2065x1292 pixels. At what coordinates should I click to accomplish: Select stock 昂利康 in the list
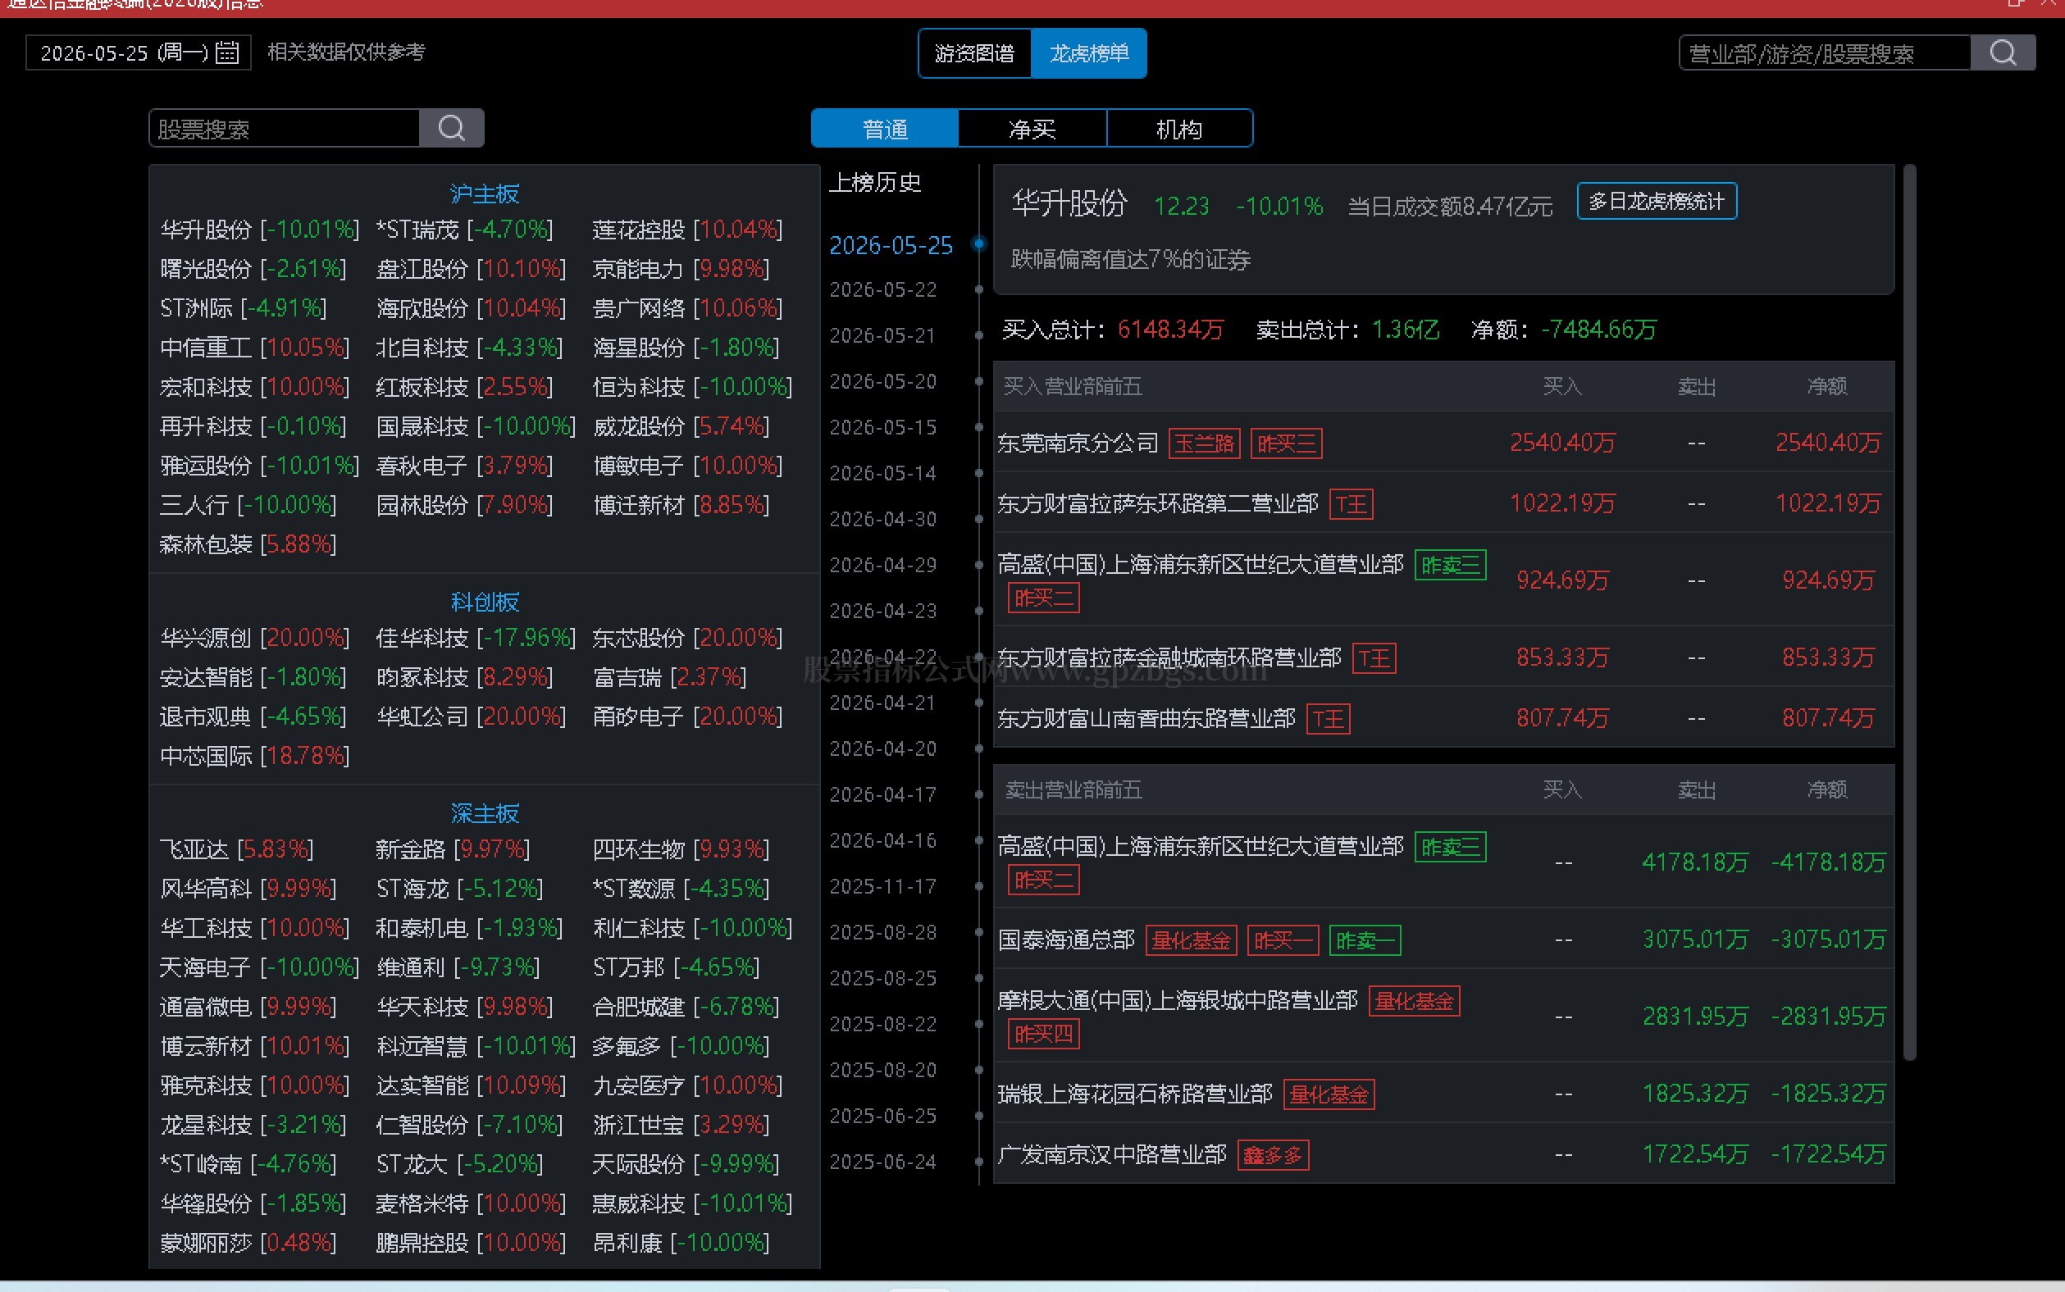point(681,1243)
